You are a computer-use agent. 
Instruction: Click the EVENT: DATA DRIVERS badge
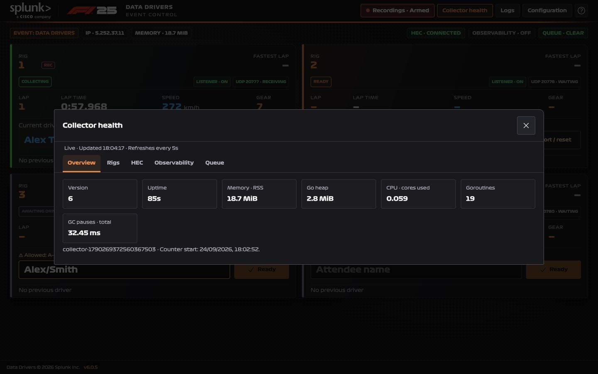click(x=44, y=33)
